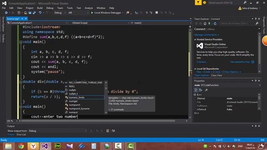Click the editor horizontal scrollbar
The width and height of the screenshot is (267, 150).
point(98,121)
